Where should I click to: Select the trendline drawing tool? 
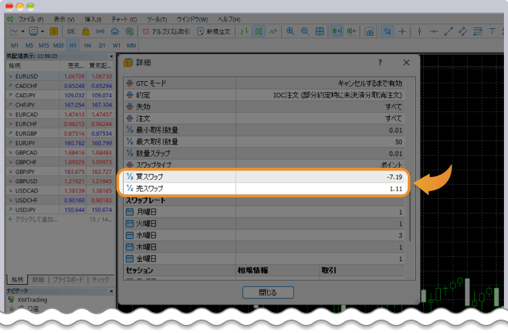click(448, 32)
